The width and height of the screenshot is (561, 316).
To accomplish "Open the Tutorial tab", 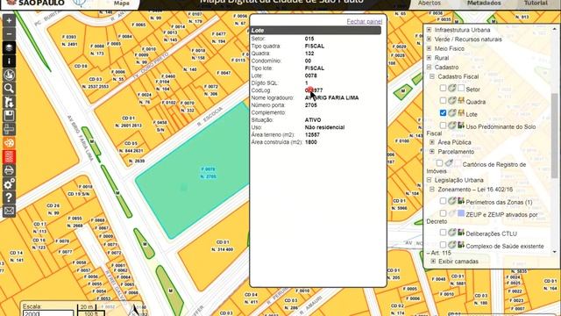I will coord(536,4).
